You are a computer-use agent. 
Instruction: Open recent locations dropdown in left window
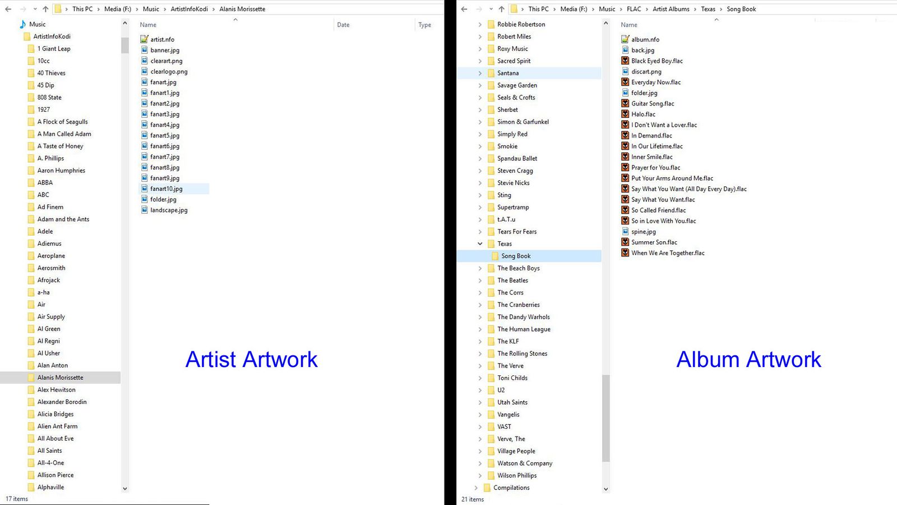coord(35,9)
